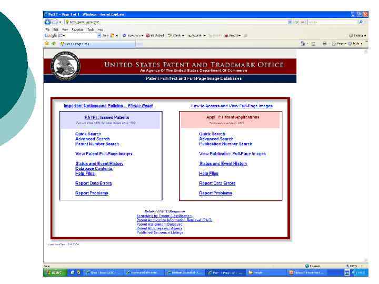379x284 pixels.
Task: Open PatFT Status and Event History link
Action: coord(99,164)
